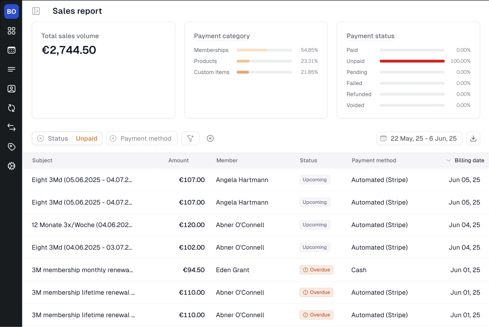The height and width of the screenshot is (327, 489).
Task: Open the price tag icon in sidebar
Action: 11,147
